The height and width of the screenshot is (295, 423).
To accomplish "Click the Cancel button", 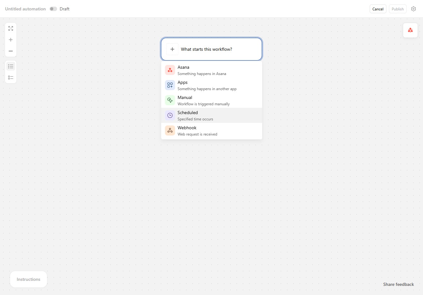I will point(378,9).
